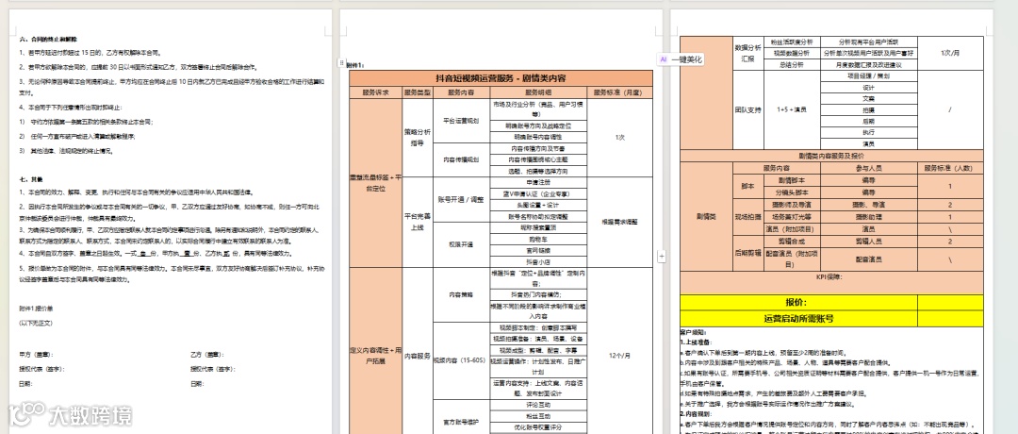The width and height of the screenshot is (1018, 434).
Task: Click the KPI保障 row
Action: point(831,283)
